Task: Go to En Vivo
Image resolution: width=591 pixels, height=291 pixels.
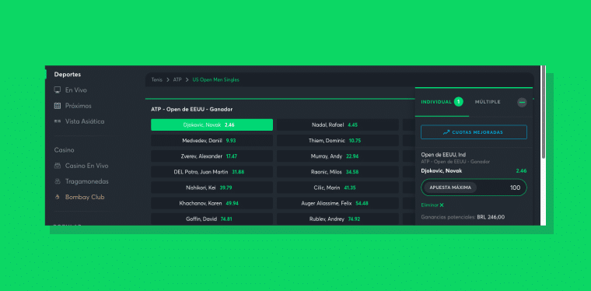Action: tap(75, 90)
